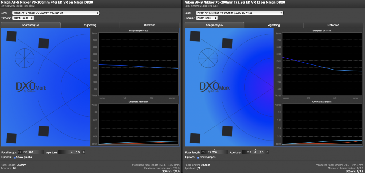
Task: Click the Sharpness (MTF-50) graph in right panel
Action: (x=322, y=64)
